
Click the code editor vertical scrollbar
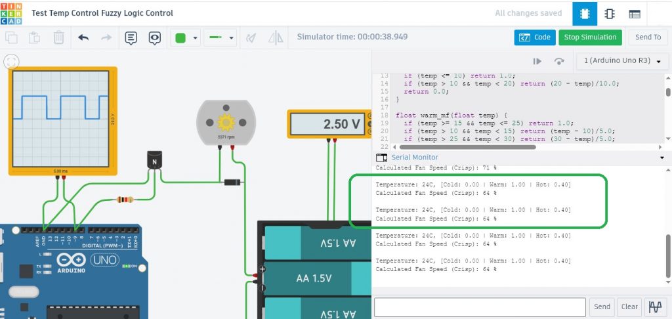coord(667,92)
